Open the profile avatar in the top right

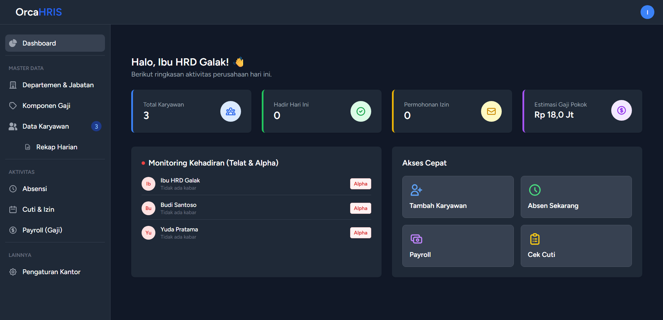647,12
